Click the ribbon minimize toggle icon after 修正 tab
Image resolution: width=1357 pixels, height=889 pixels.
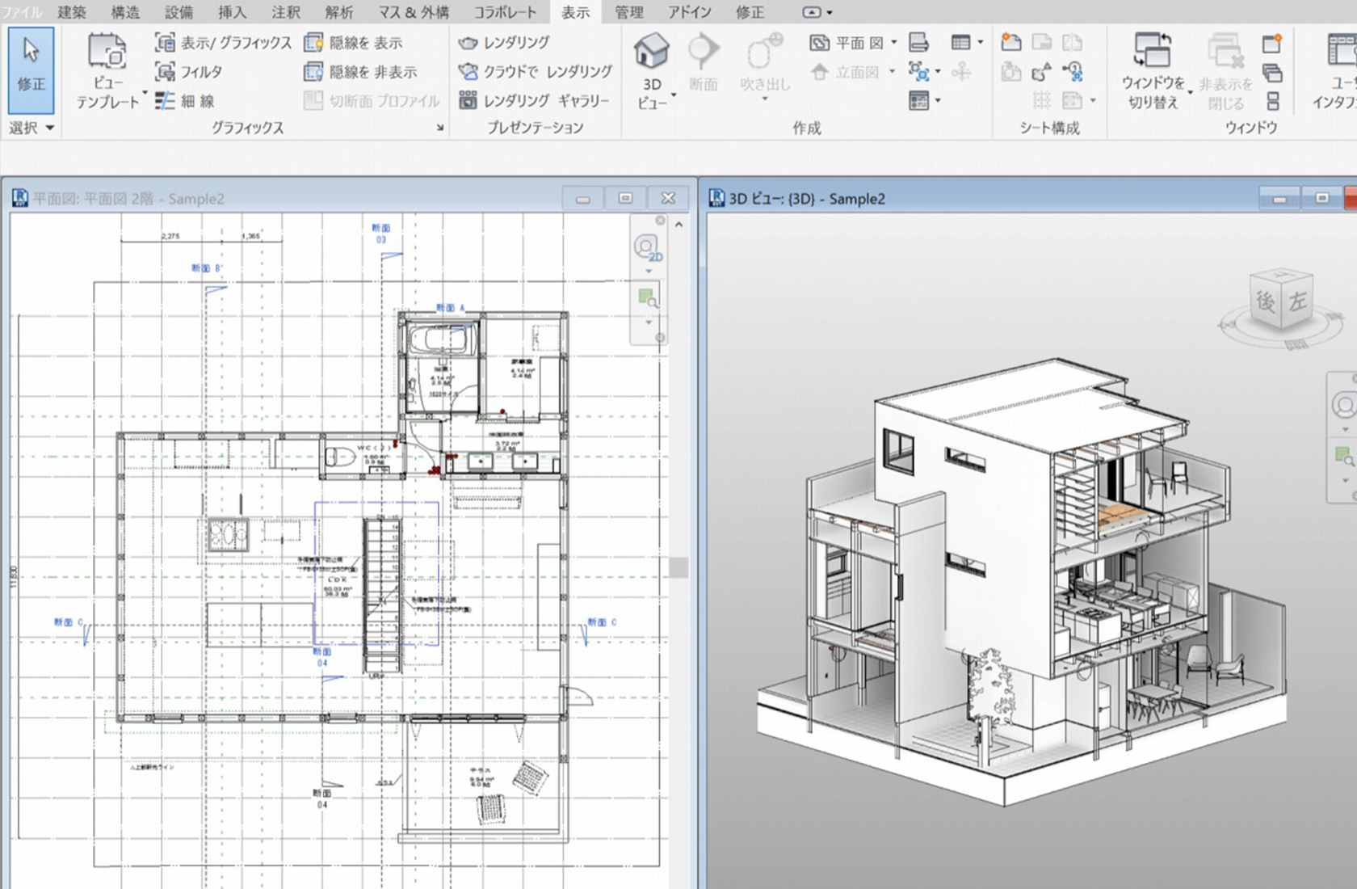coord(812,12)
